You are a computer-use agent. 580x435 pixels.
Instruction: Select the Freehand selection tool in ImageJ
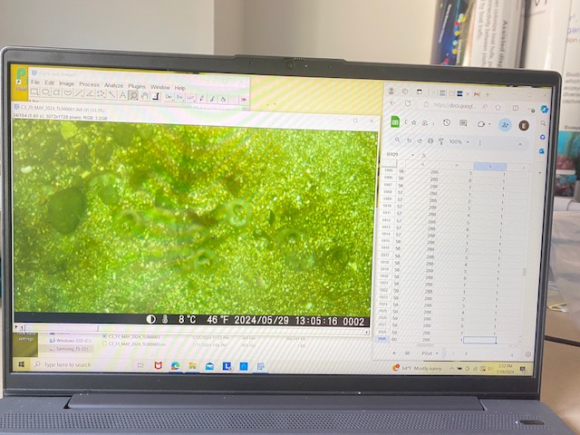click(x=68, y=92)
